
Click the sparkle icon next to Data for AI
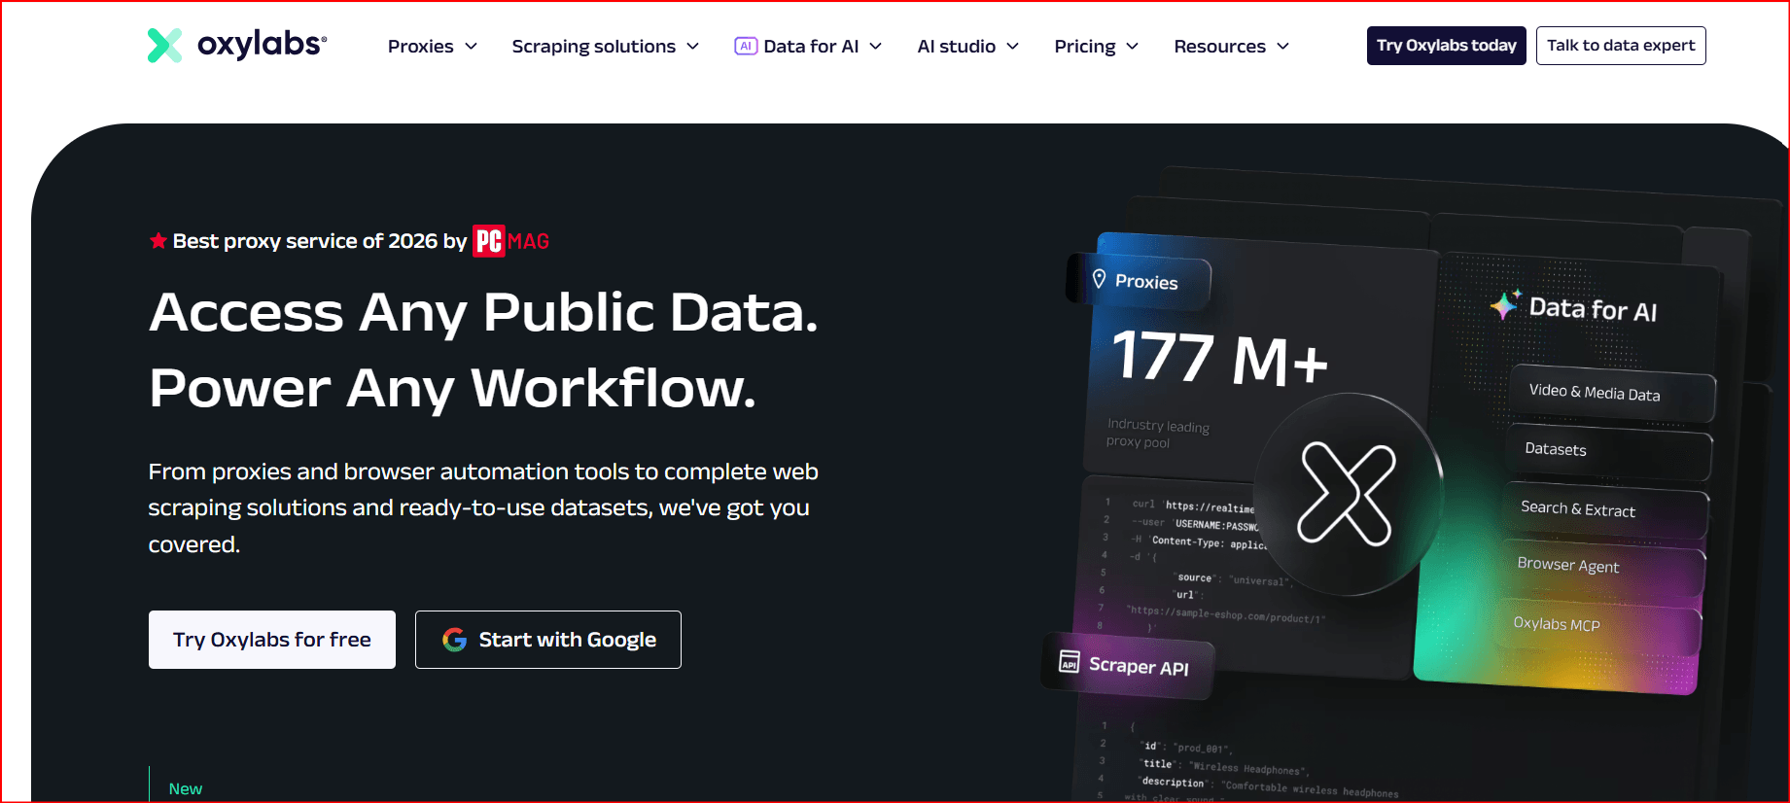pyautogui.click(x=1505, y=305)
